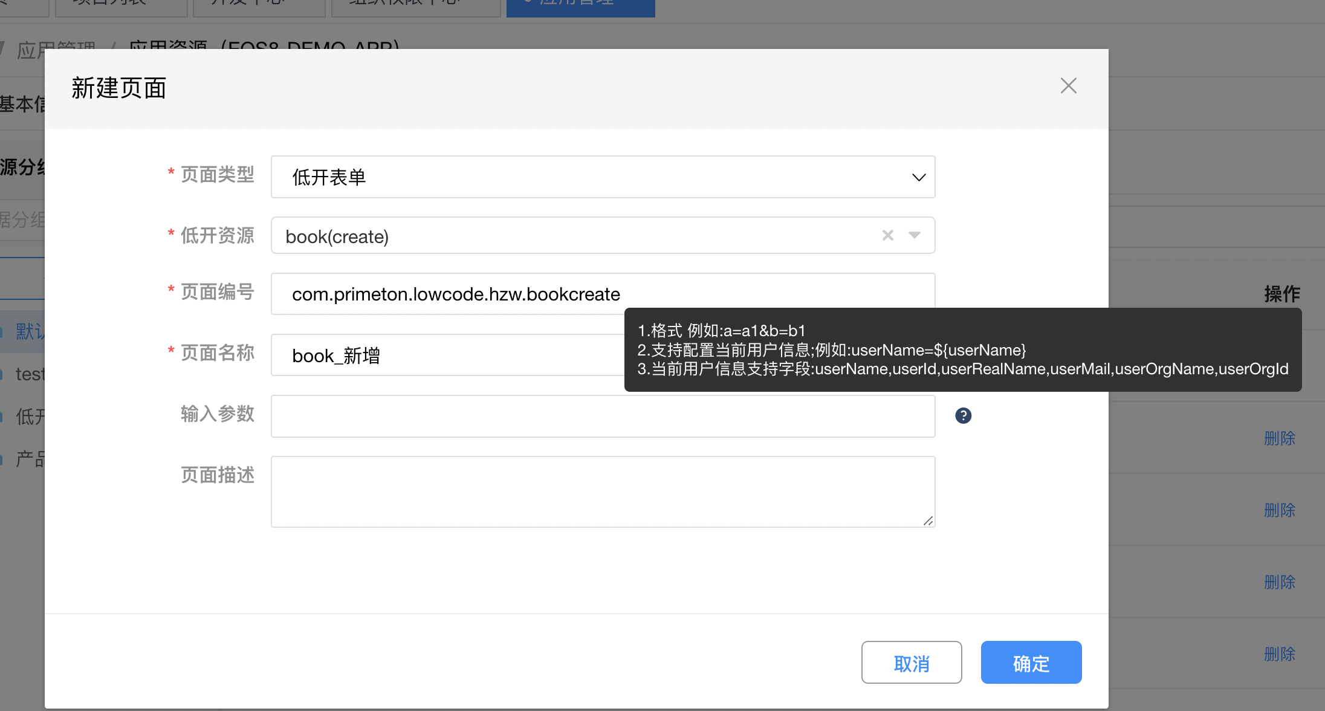This screenshot has height=711, width=1325.
Task: Expand the 低开资源 dropdown arrow
Action: point(915,235)
